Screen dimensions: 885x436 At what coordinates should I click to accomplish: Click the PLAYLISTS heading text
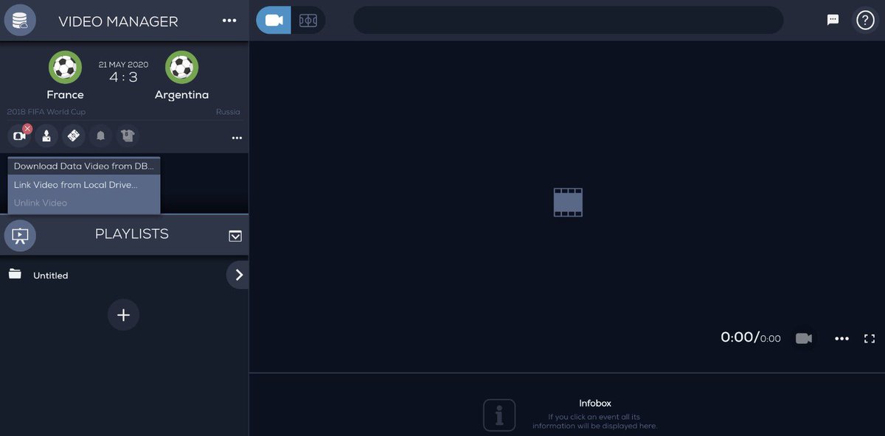(132, 234)
